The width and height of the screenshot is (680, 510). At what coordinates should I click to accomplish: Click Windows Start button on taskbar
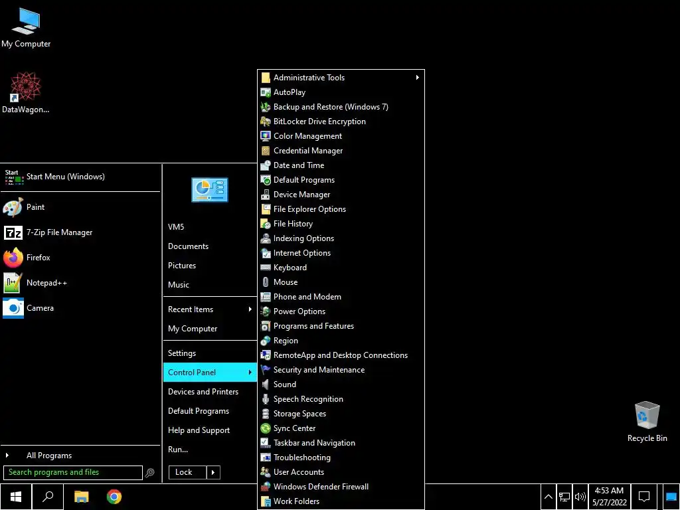tap(16, 497)
